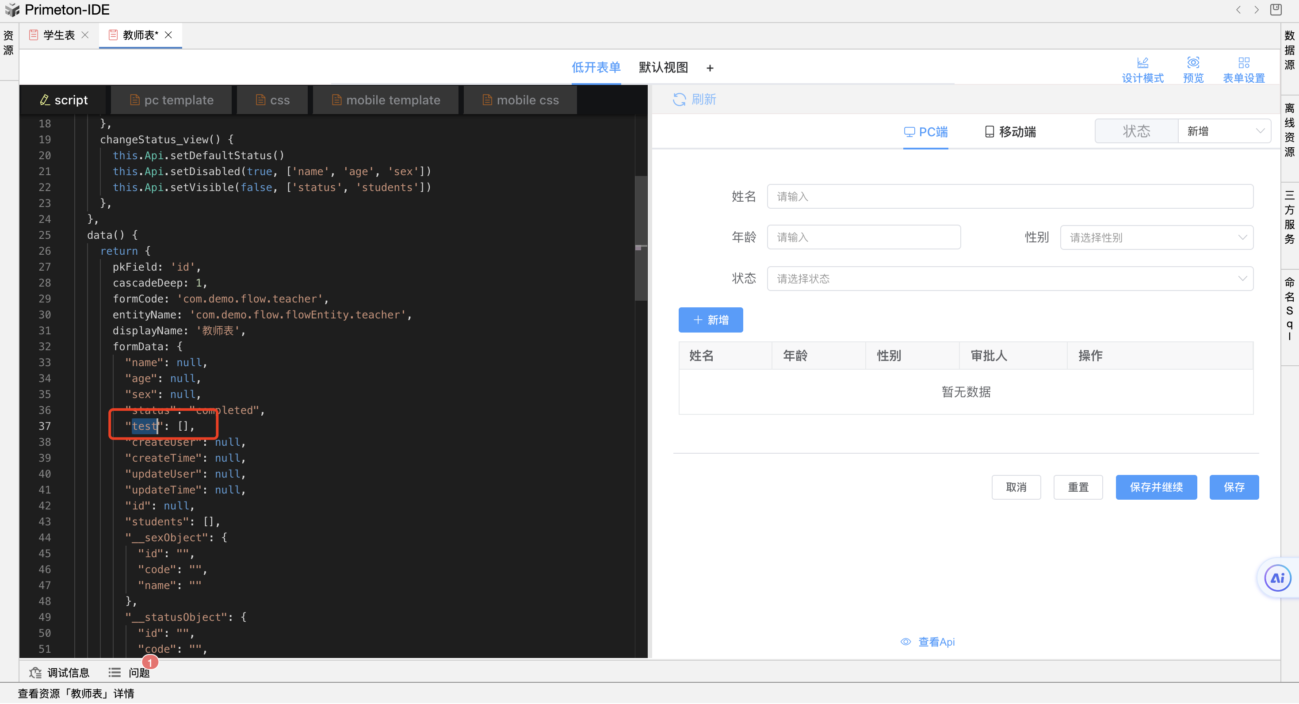The width and height of the screenshot is (1299, 704).
Task: Switch preview to PC端
Action: pos(925,132)
